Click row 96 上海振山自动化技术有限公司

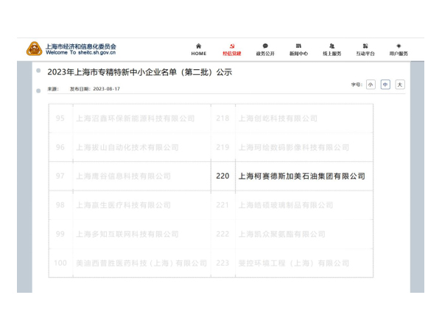(127, 147)
